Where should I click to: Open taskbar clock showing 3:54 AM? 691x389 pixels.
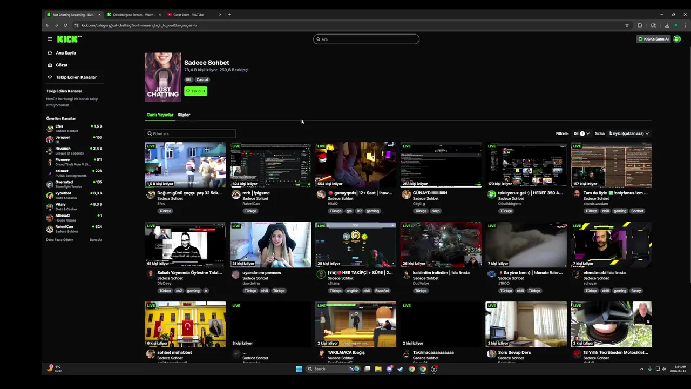679,369
